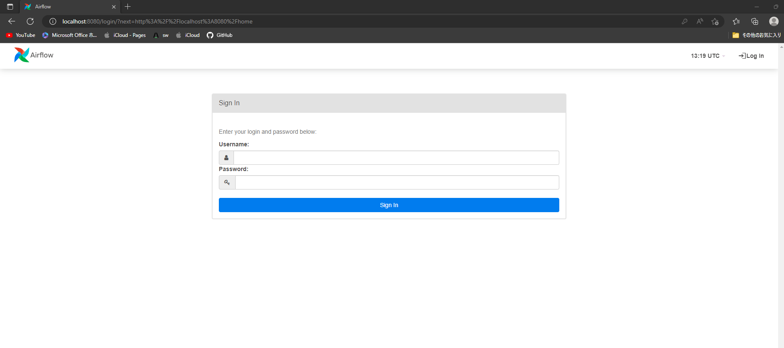Open tab actions menu button
The image size is (784, 348).
coord(10,7)
